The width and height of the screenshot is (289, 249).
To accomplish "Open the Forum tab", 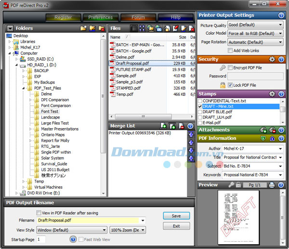I will (138, 17).
